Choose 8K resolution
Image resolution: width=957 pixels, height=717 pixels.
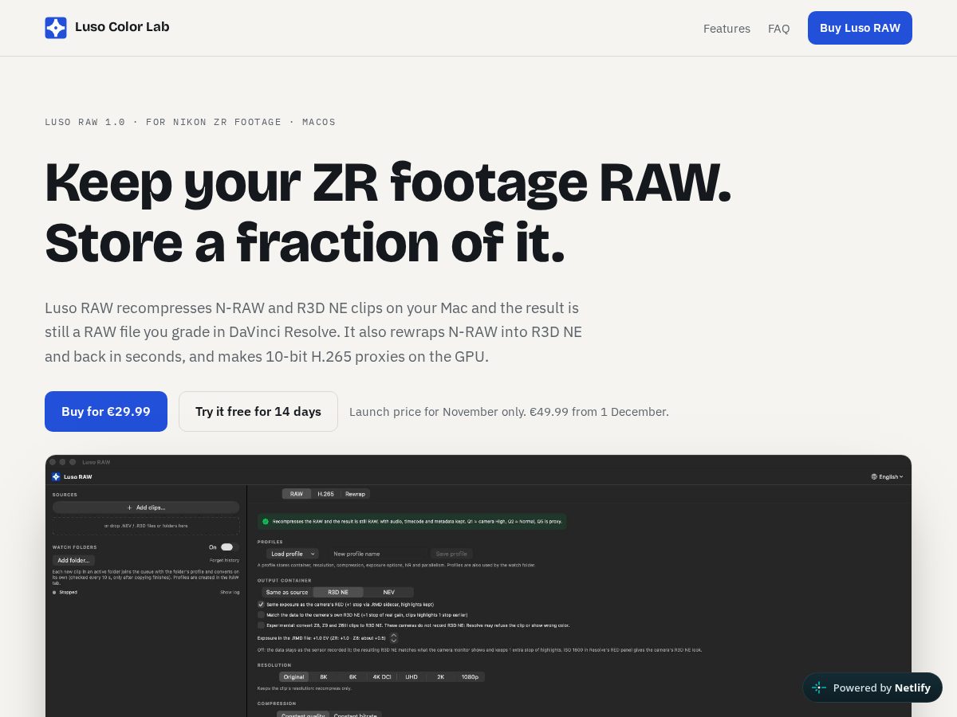324,676
